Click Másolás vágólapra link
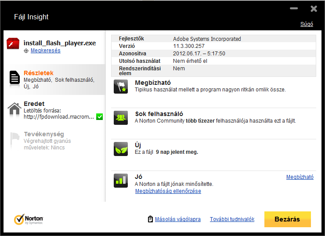Screen dimensions: 325x236 coord(178,219)
